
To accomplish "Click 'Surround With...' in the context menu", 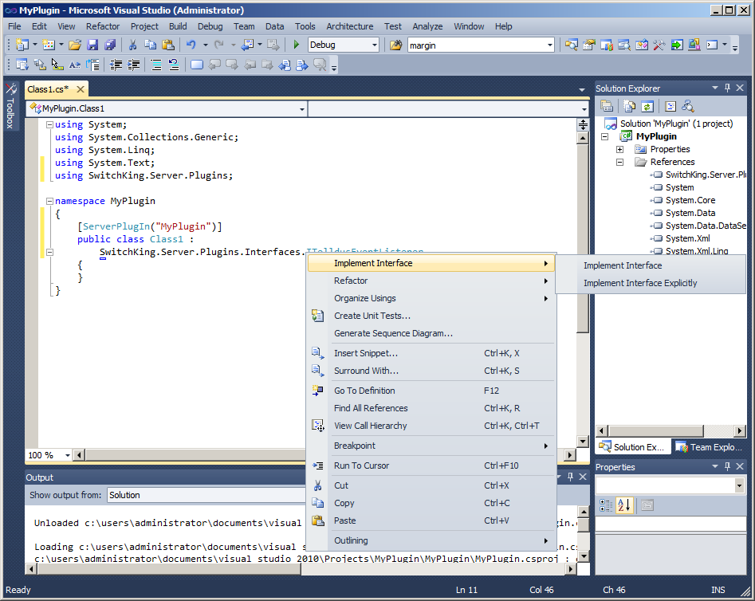I will pos(431,371).
